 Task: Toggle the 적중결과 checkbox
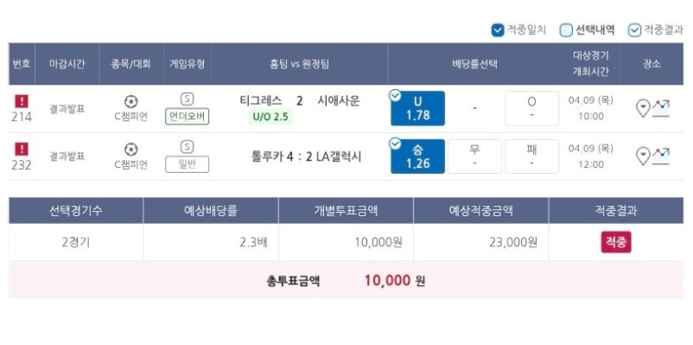coord(634,30)
